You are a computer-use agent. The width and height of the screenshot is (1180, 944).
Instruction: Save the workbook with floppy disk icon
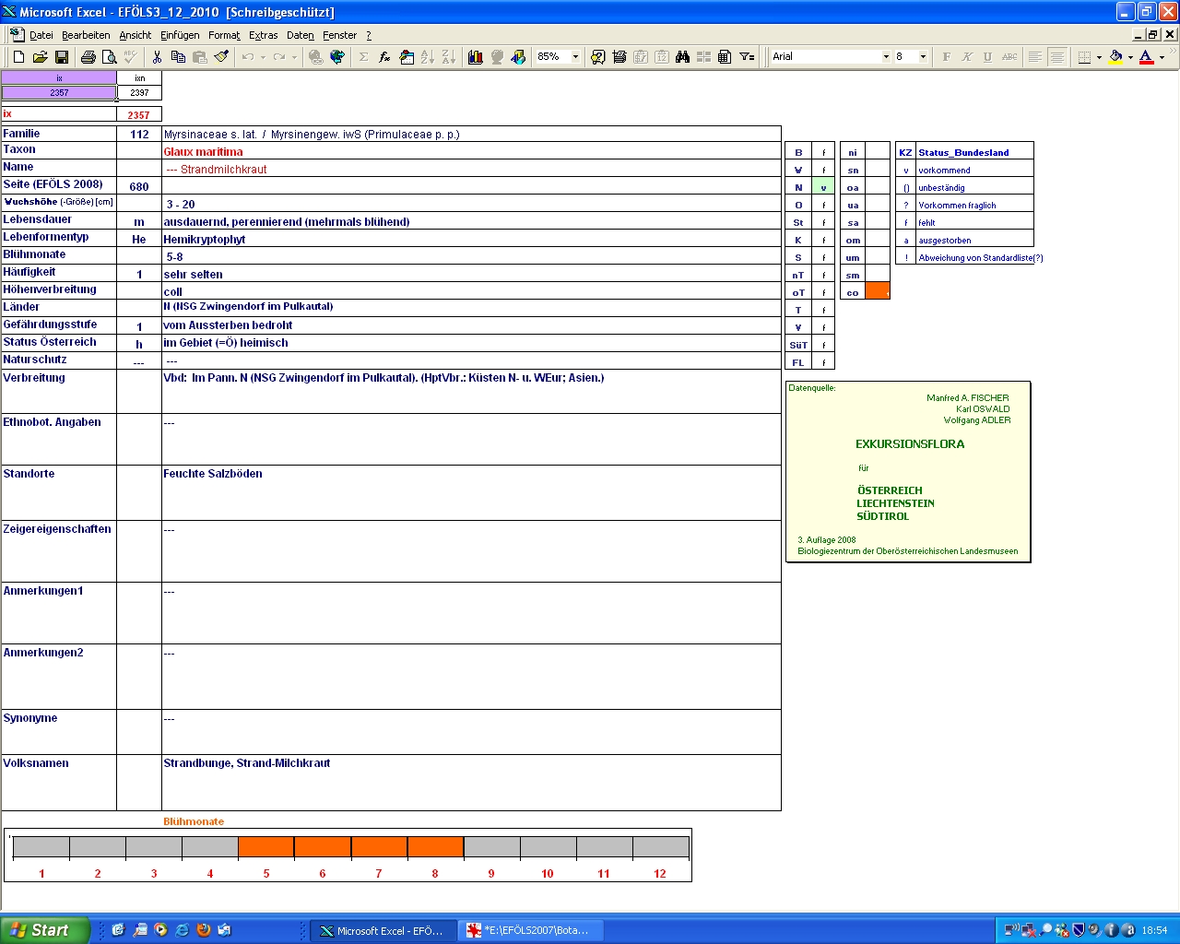click(x=62, y=57)
